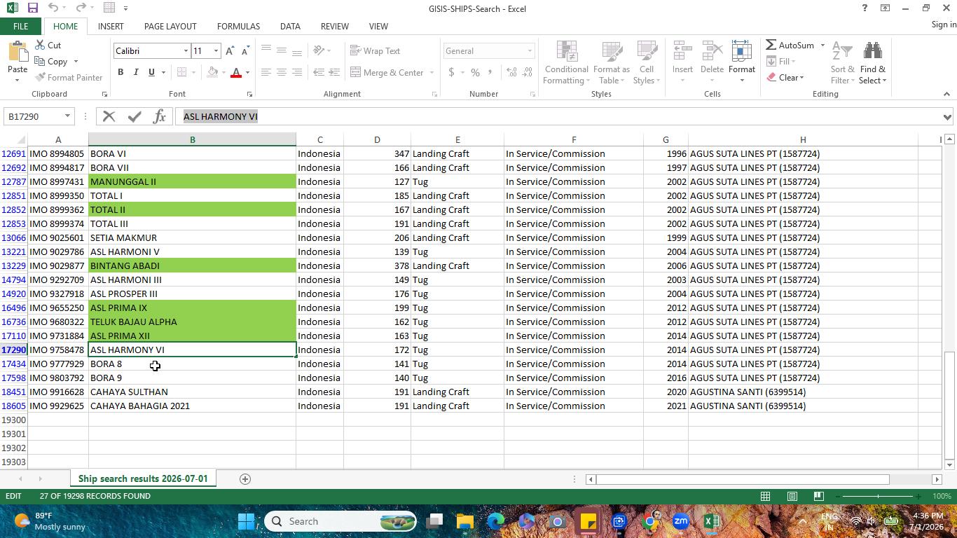This screenshot has width=957, height=538.
Task: Align cell text to the right
Action: tap(296, 72)
